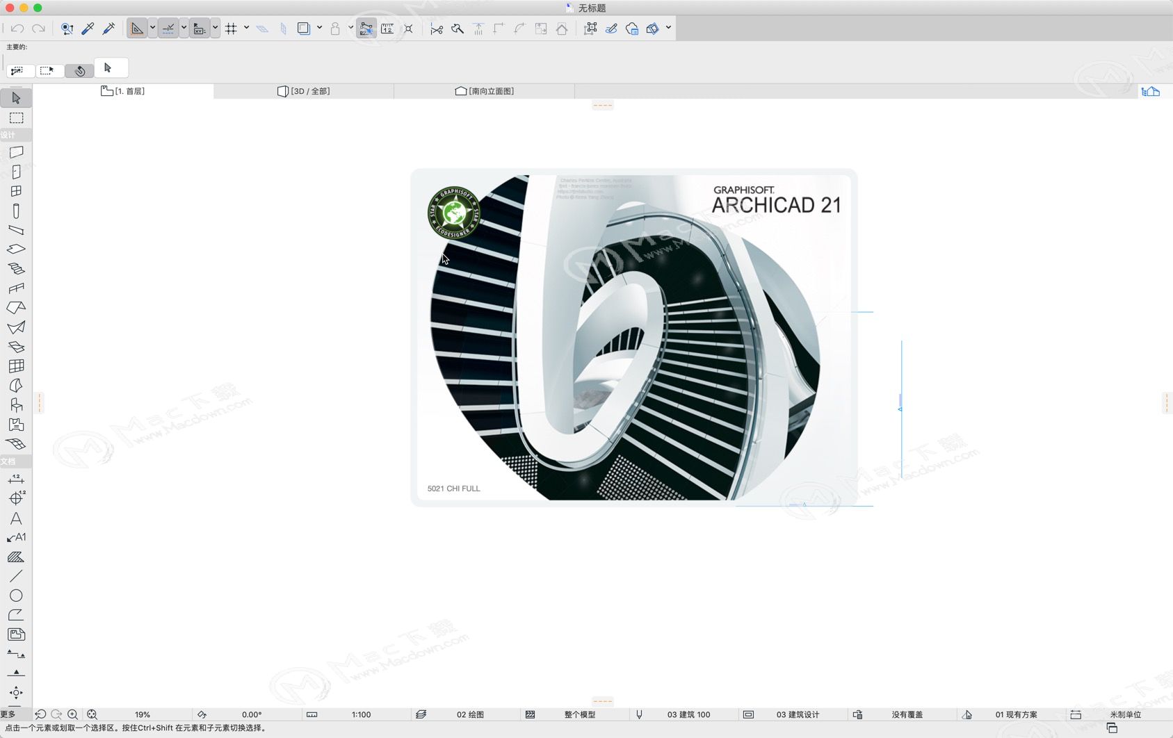Toggle Quick Selection magnet button

pyautogui.click(x=80, y=71)
